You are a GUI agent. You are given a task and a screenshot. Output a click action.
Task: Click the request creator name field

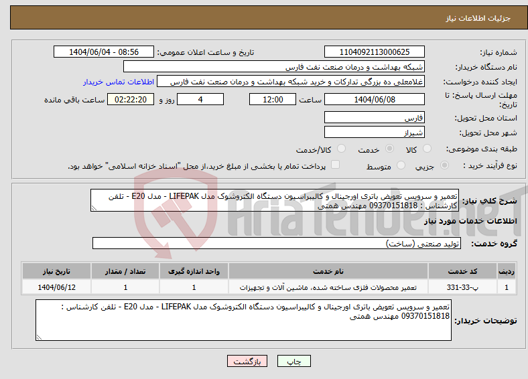[x=291, y=82]
